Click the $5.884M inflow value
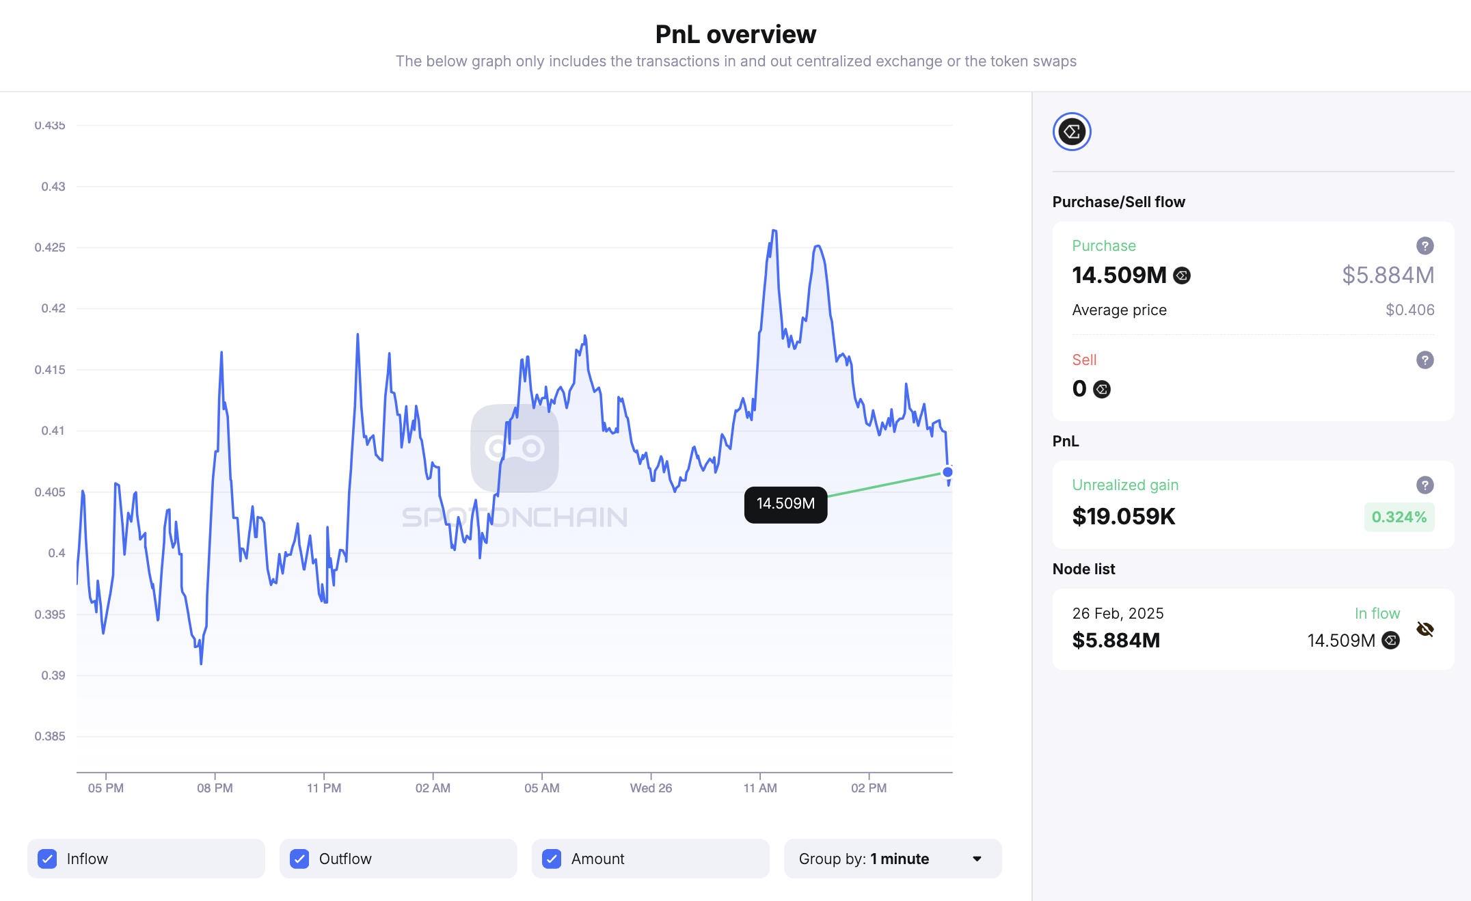Viewport: 1471px width, 901px height. pos(1116,641)
